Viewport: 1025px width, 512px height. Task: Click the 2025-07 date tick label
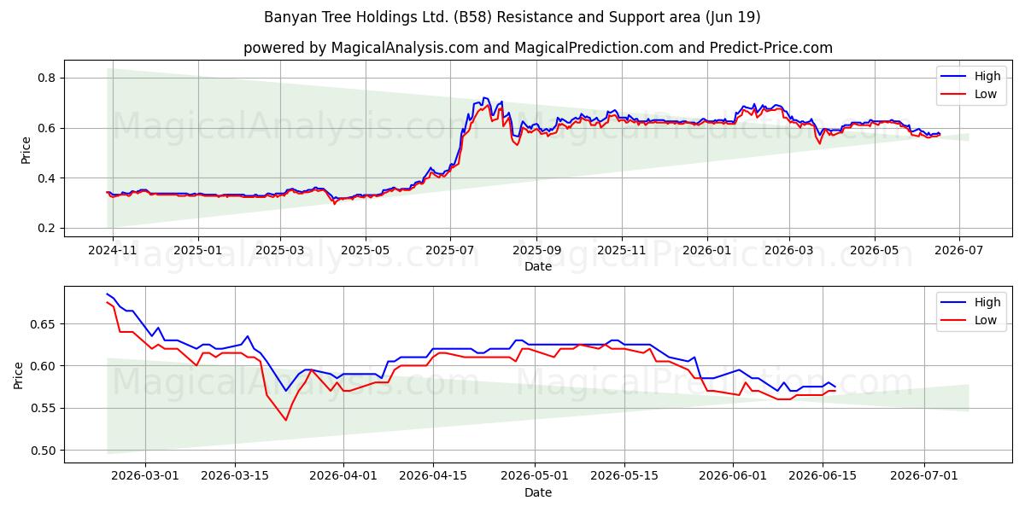coord(450,252)
